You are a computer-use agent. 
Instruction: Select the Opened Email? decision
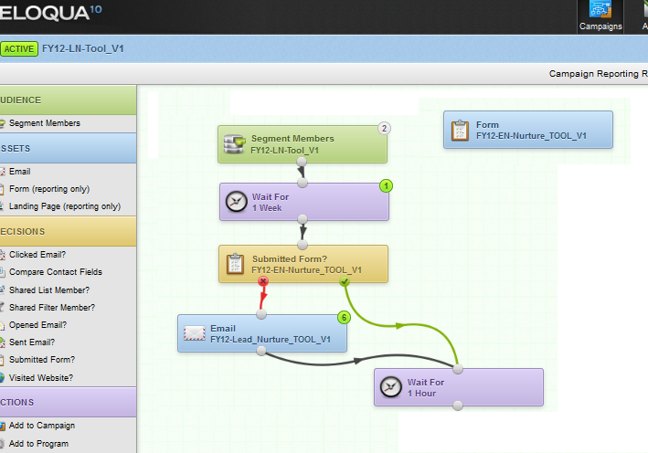[x=37, y=324]
